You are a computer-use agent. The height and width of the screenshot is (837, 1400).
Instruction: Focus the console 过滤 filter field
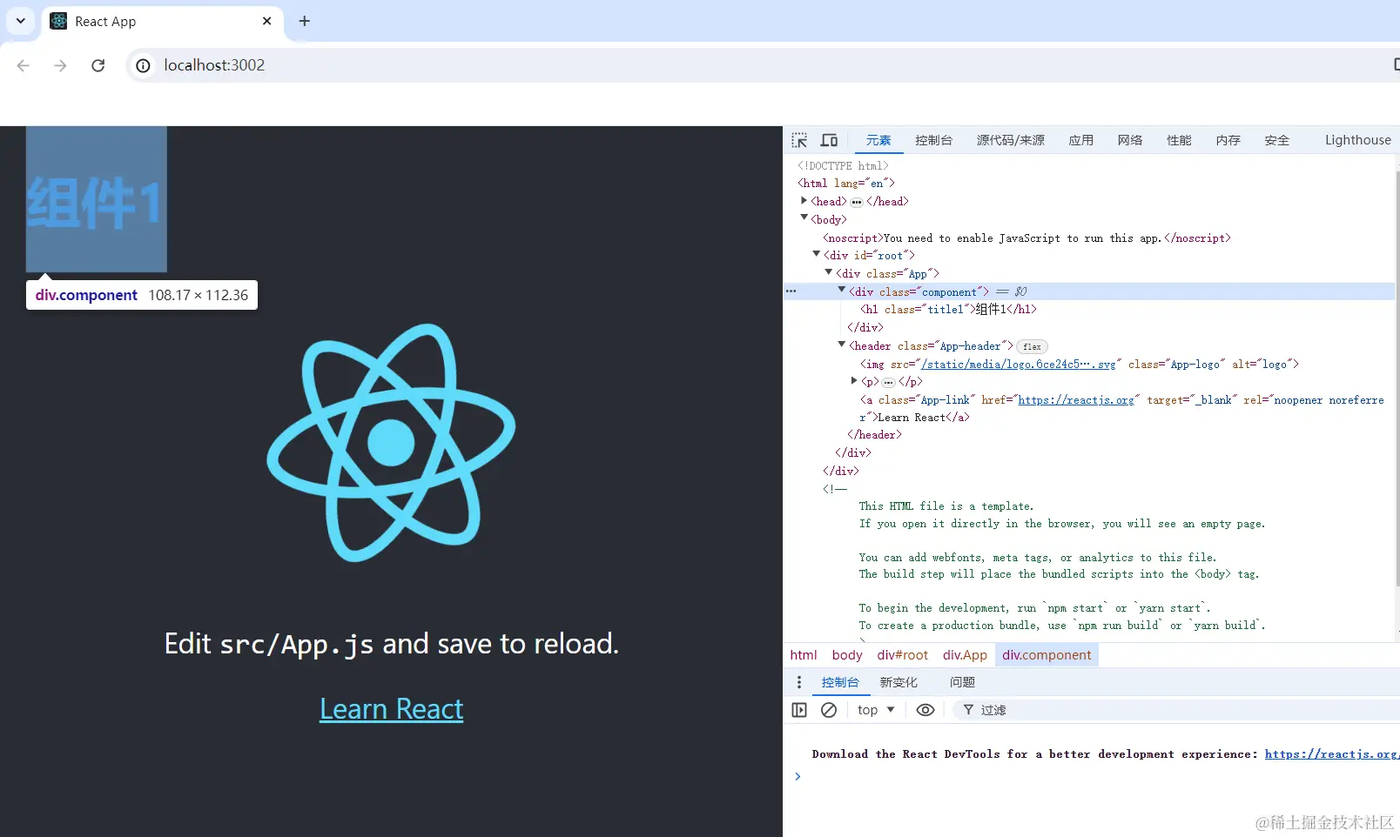tap(1175, 710)
